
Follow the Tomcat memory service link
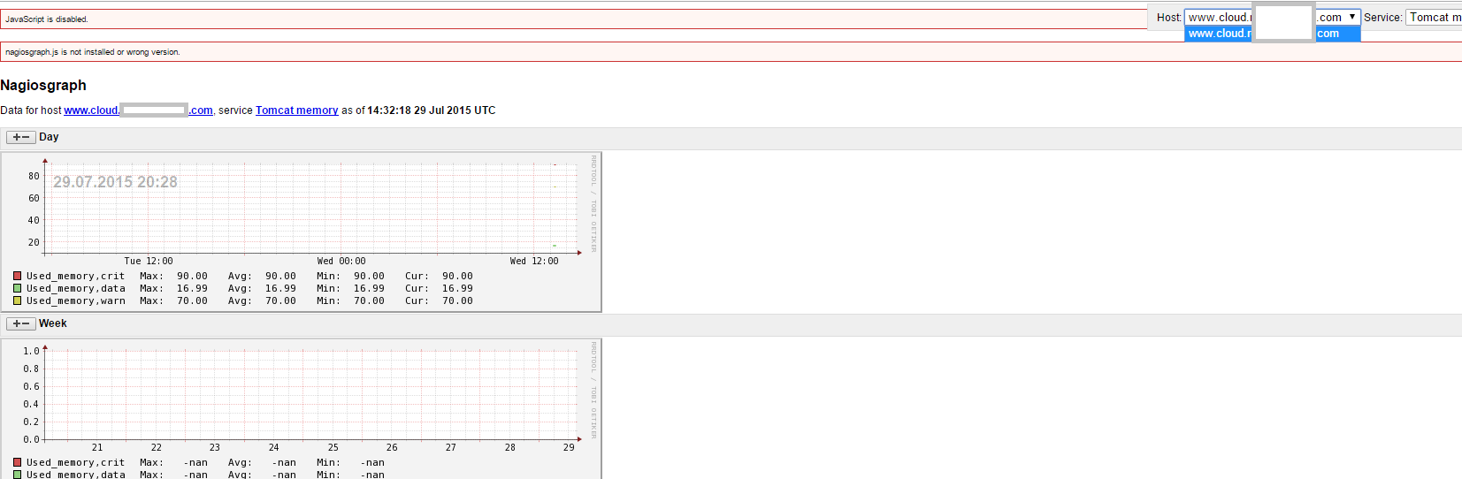coord(296,110)
